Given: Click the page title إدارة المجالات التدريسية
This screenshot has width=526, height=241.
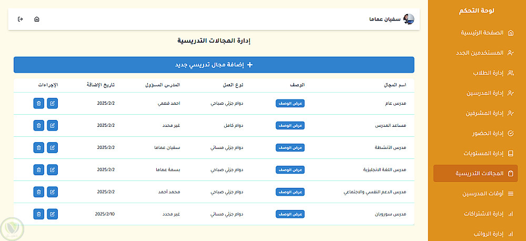Looking at the screenshot, I should click(214, 41).
